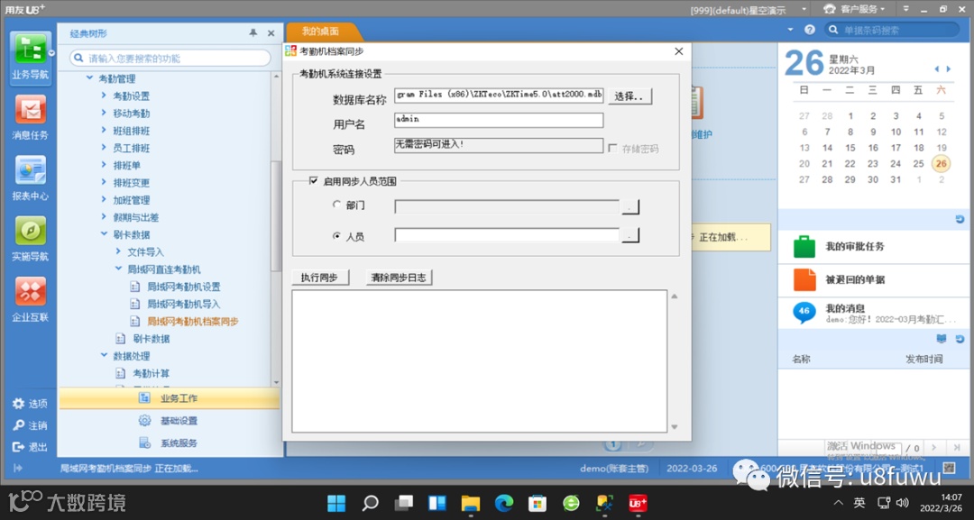Viewport: 974px width, 520px height.
Task: Open the 业务导航 sidebar icon
Action: coord(30,57)
